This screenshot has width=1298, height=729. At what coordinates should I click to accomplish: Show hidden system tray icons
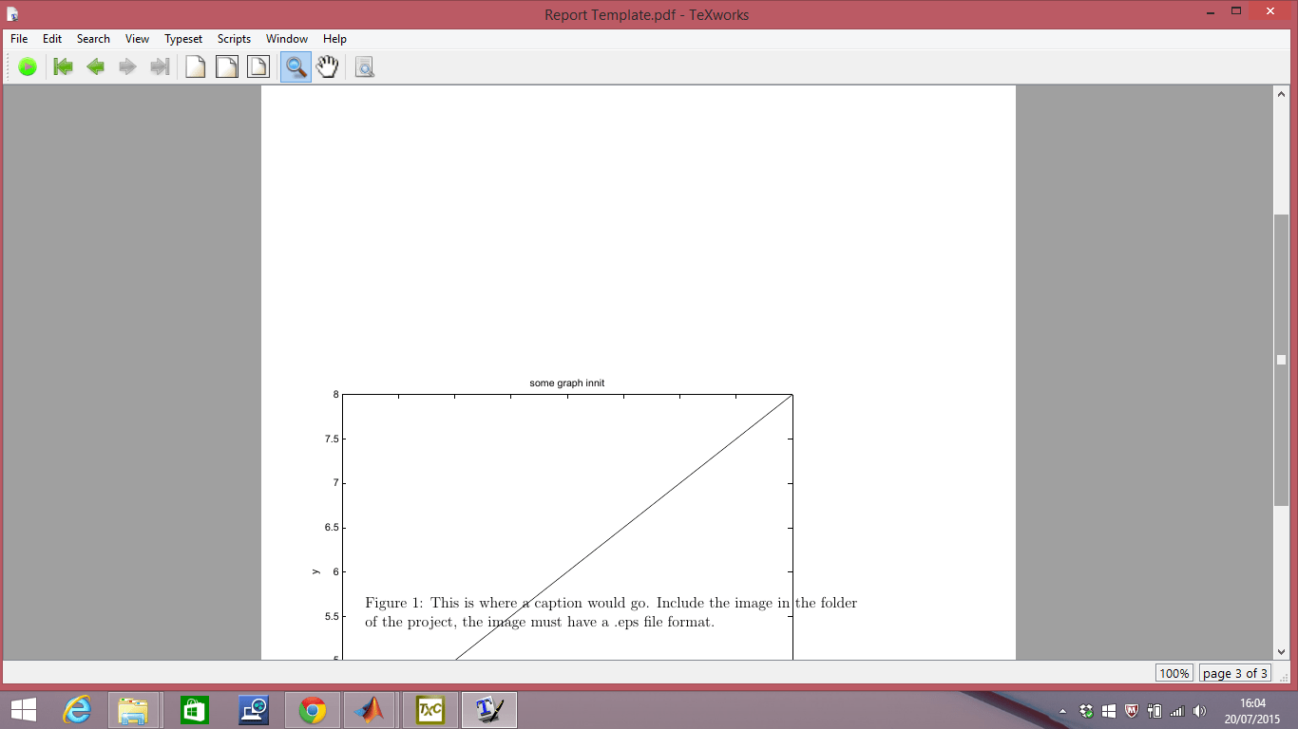coord(1062,711)
